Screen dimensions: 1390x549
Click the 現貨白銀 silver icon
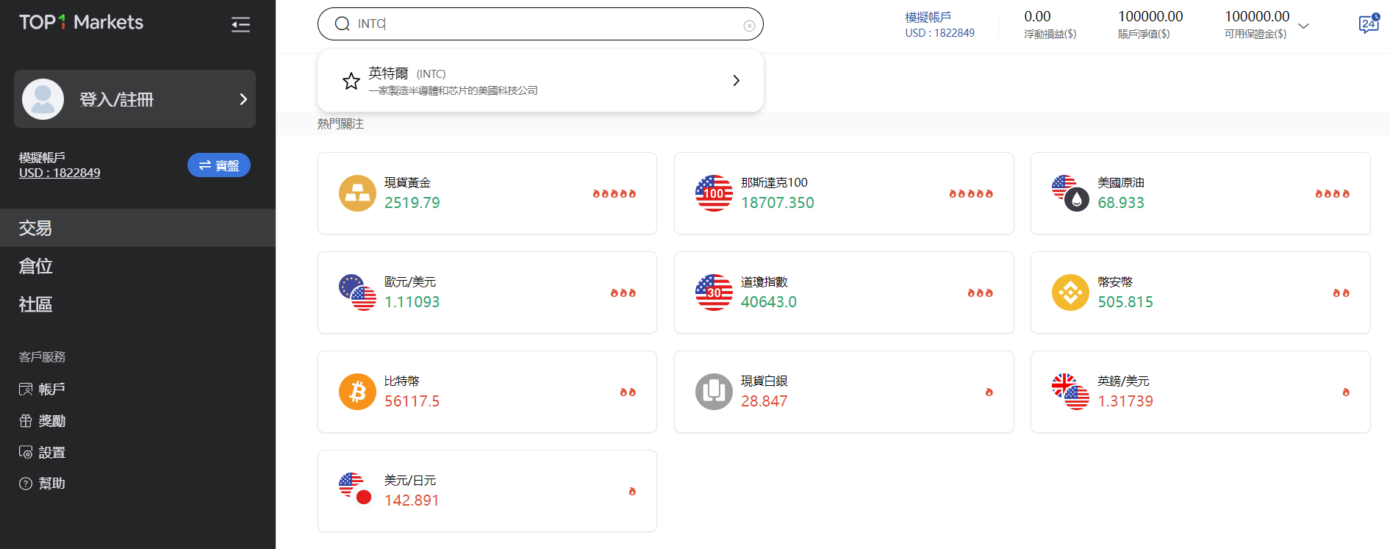point(714,392)
